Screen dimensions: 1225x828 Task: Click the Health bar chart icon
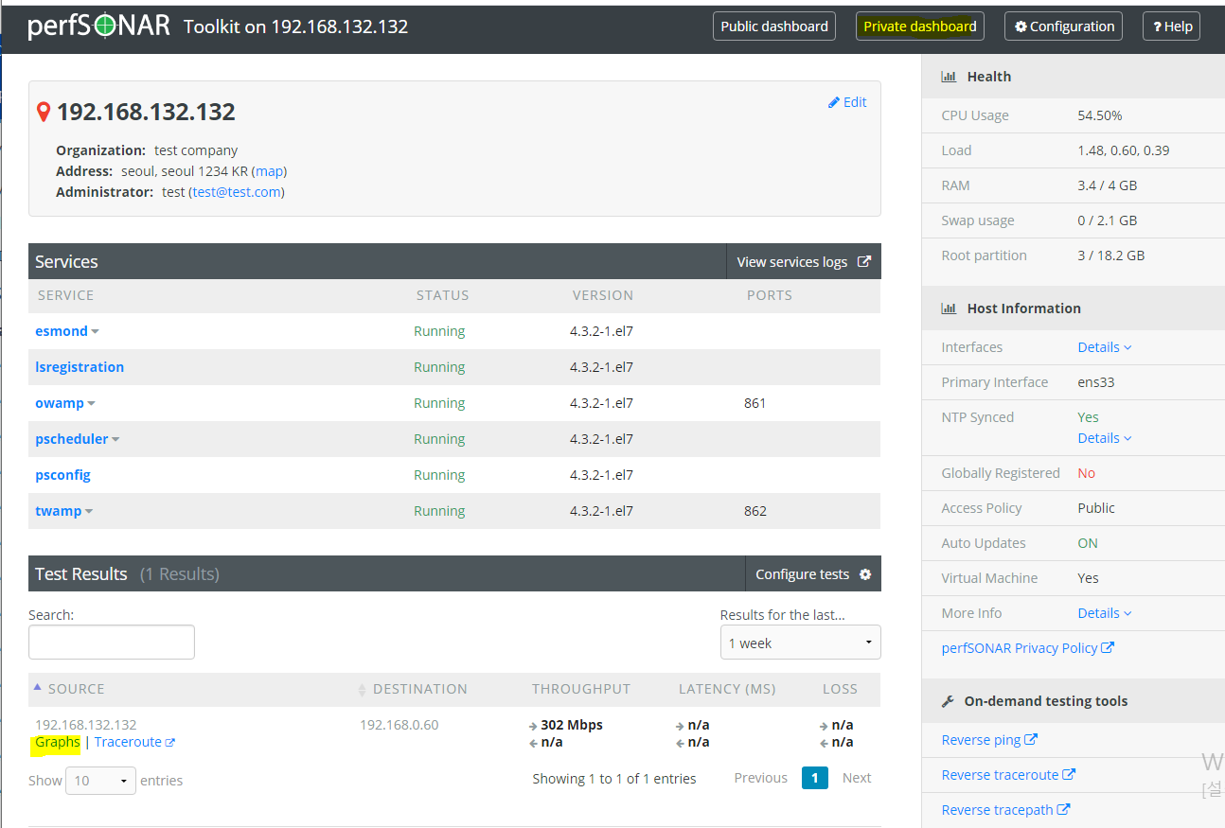(948, 77)
